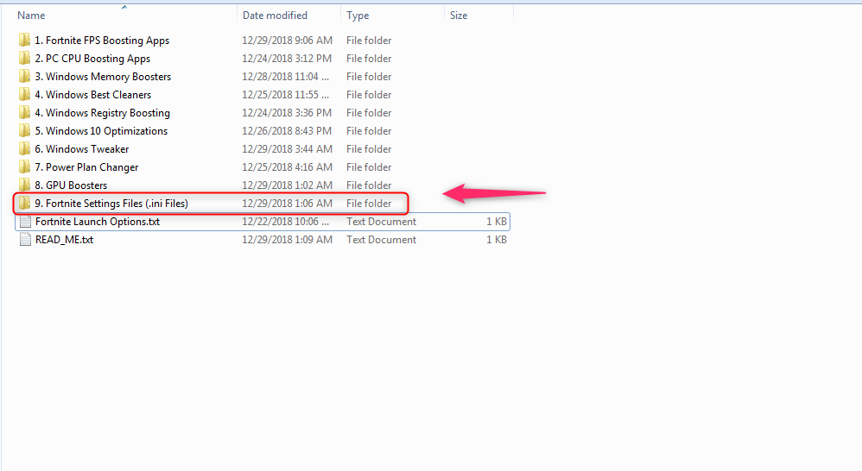Select '4. Windows Best Cleaners' folder name
862x471 pixels.
pos(93,94)
